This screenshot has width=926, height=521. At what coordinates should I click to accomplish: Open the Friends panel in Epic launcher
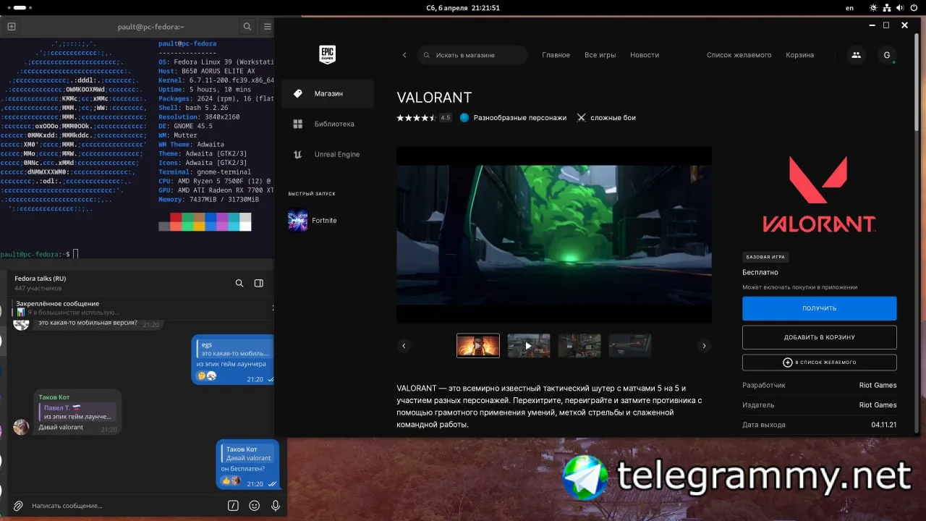pos(857,55)
